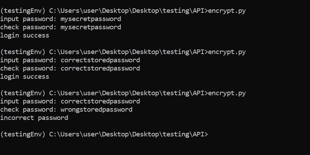Click "correctstoredpassword" above the wrongstoredpassword line
Image resolution: width=310 pixels, height=155 pixels.
(x=100, y=101)
